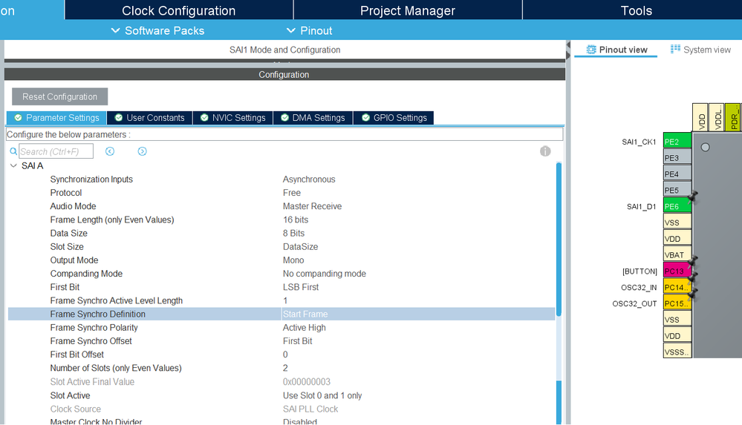Select yellow pin PC15 on the chip

coord(677,303)
